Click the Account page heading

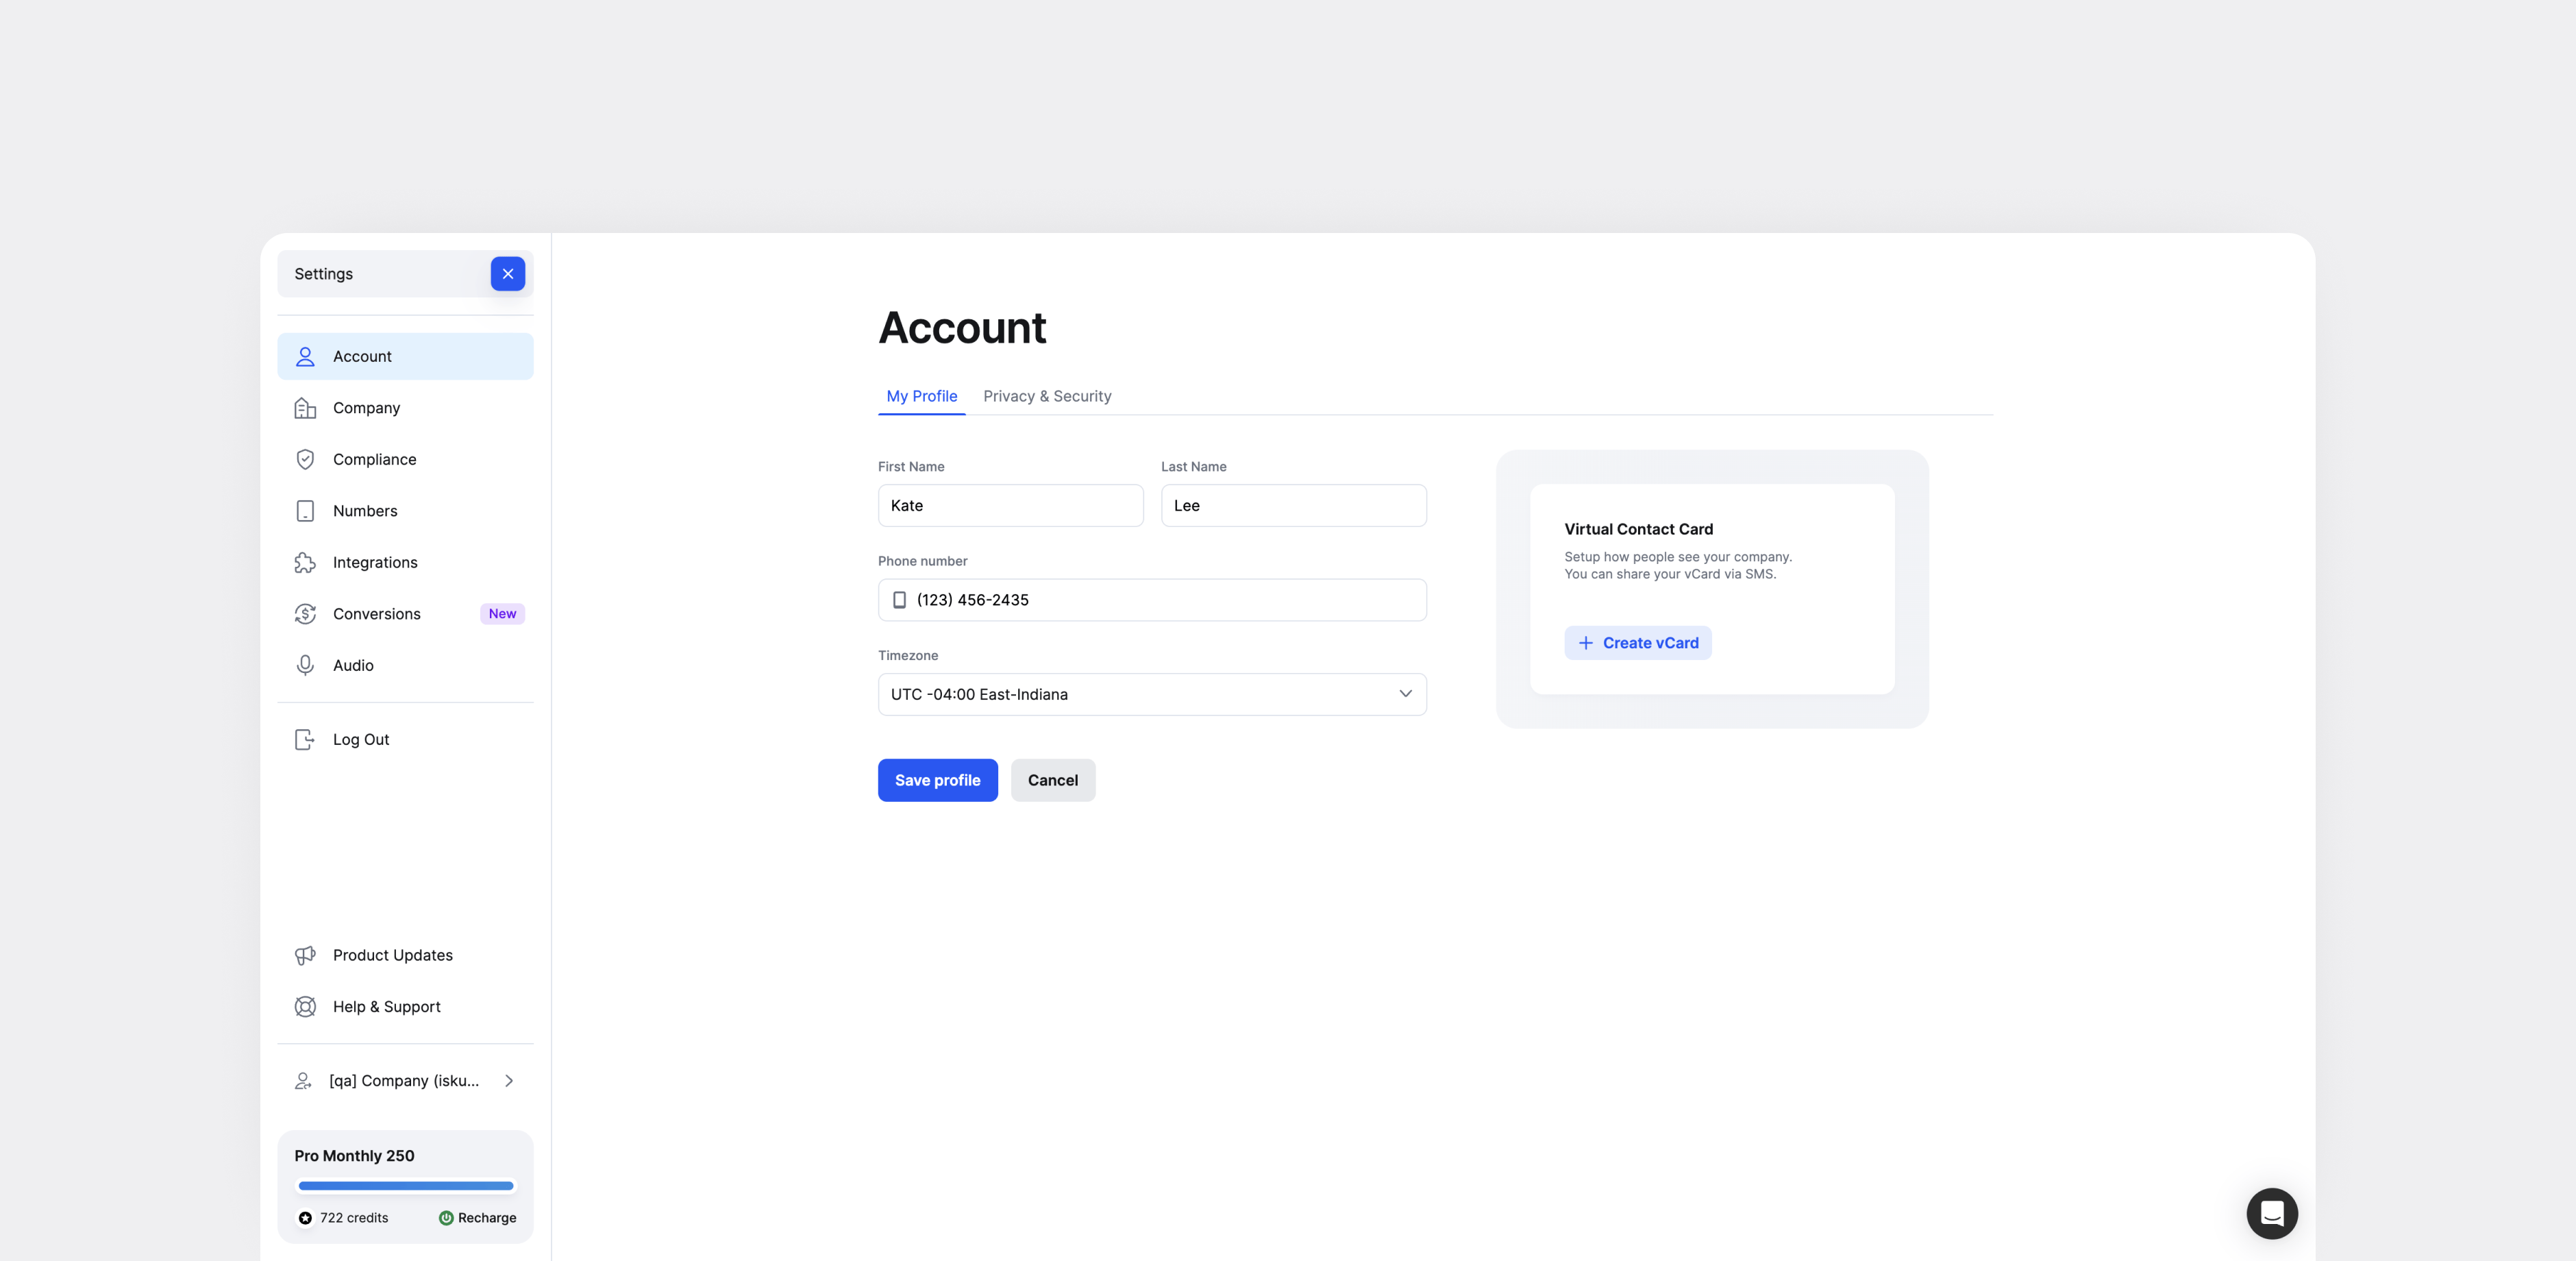pyautogui.click(x=962, y=328)
